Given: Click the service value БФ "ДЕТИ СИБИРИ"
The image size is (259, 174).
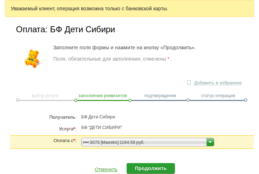Looking at the screenshot, I should [101, 128].
